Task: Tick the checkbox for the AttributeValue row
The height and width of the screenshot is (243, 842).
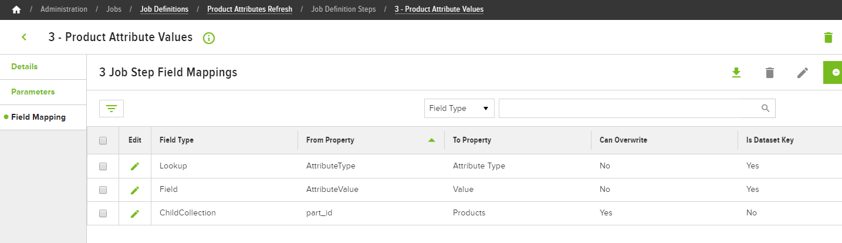Action: click(103, 190)
